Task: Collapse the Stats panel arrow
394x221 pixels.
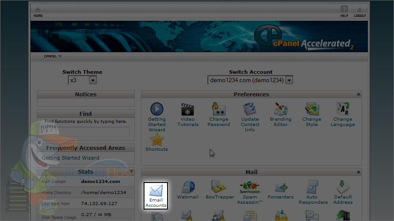Action: [x=131, y=171]
